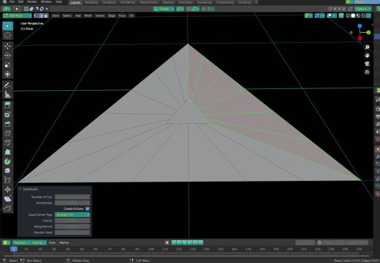
Task: Adjust the Fractal slider
Action: (72, 221)
